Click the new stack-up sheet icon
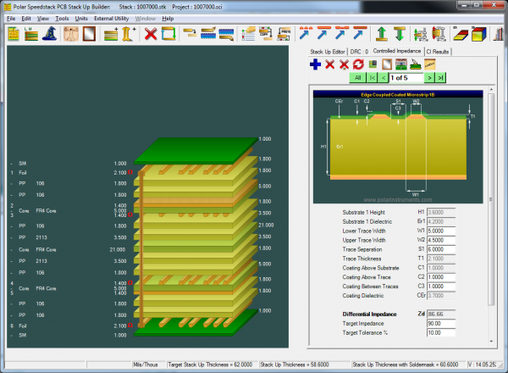Image resolution: width=508 pixels, height=373 pixels. 14,34
